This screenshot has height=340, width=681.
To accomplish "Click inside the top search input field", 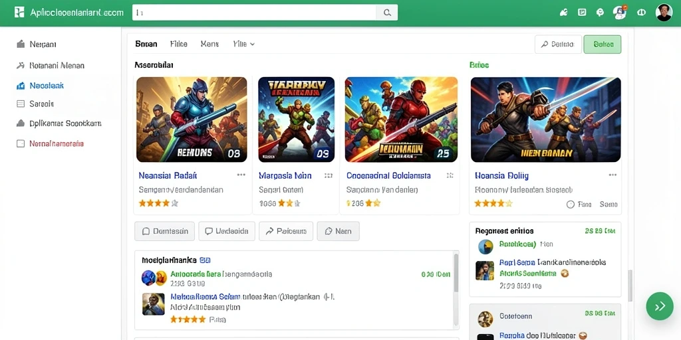I will 254,13.
